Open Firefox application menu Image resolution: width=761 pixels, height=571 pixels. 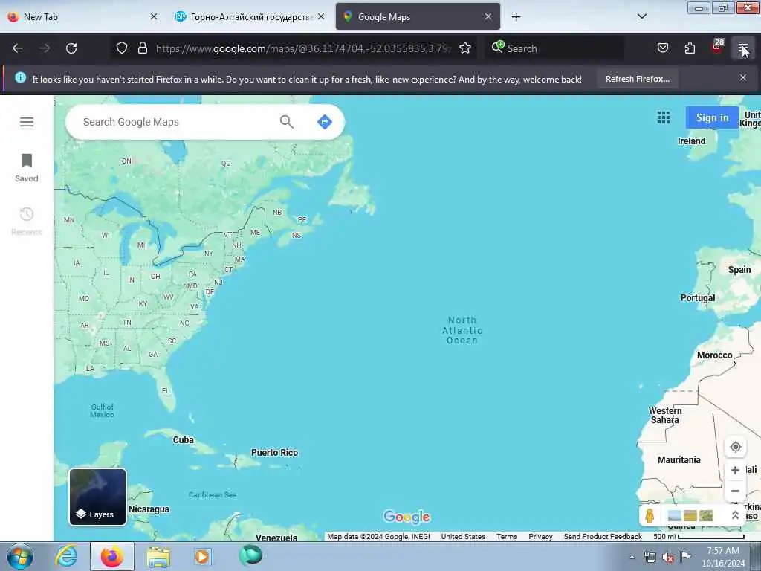pos(743,48)
